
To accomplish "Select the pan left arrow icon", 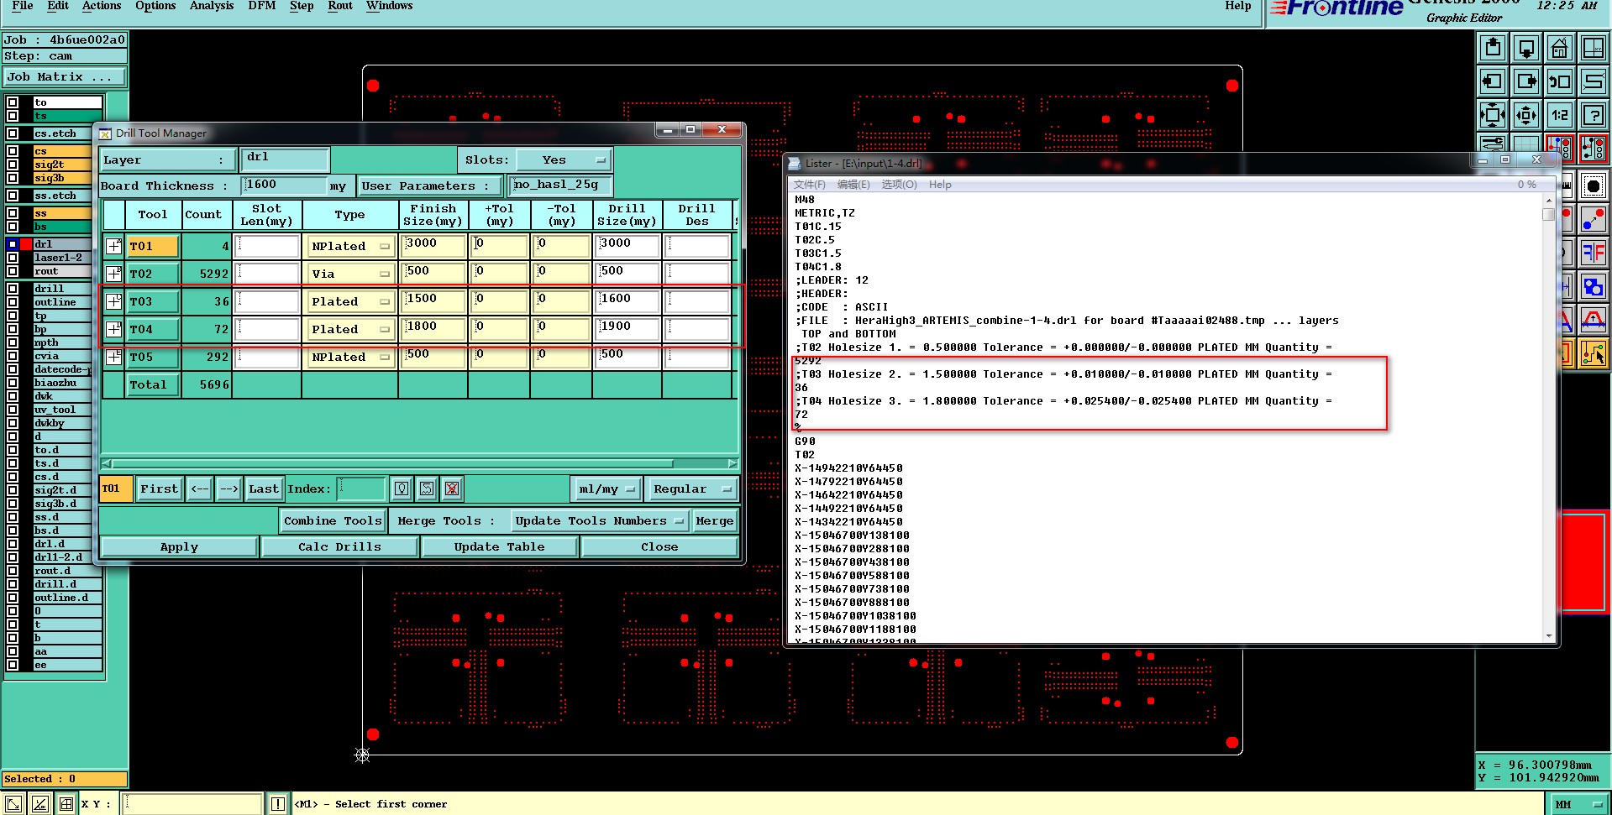I will point(1493,81).
